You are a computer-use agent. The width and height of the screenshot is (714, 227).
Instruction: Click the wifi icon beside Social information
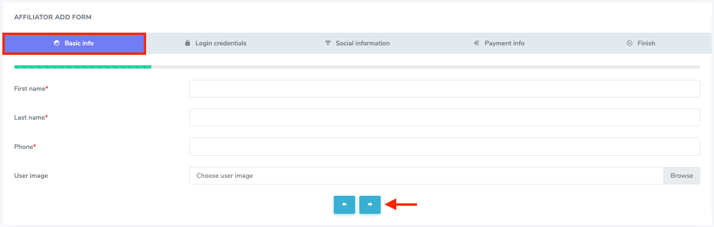[x=328, y=43]
